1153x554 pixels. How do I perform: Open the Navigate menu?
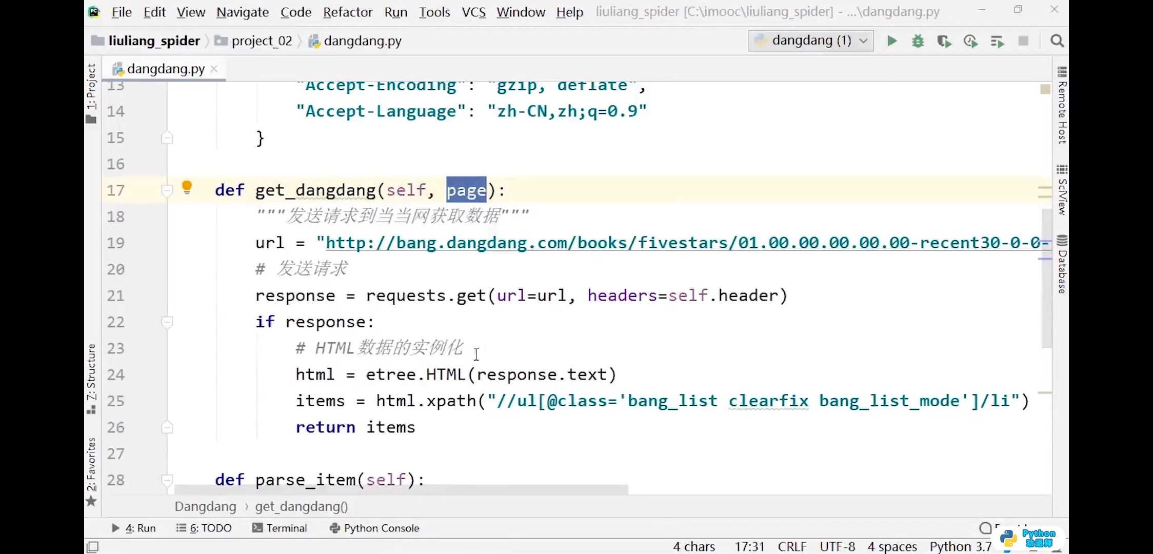pyautogui.click(x=243, y=12)
